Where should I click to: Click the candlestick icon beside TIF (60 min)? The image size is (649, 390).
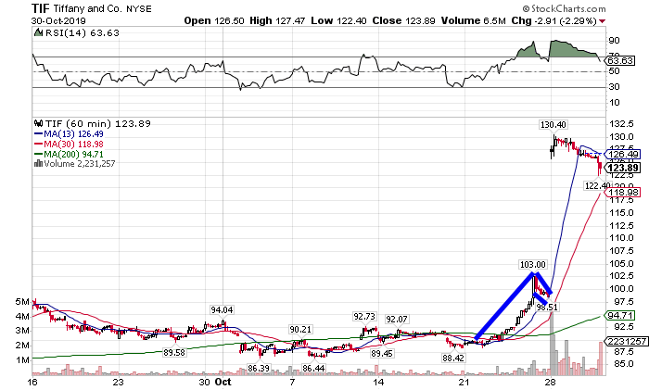pos(39,123)
